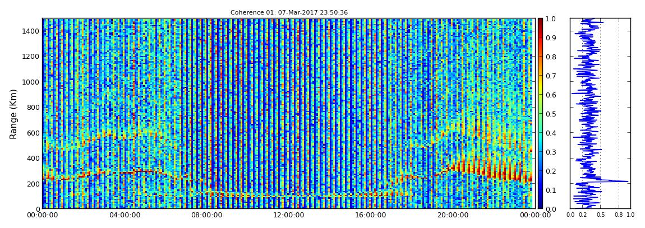This screenshot has width=645, height=228.
Task: Click the dark red top of the colorbar
Action: (x=540, y=22)
